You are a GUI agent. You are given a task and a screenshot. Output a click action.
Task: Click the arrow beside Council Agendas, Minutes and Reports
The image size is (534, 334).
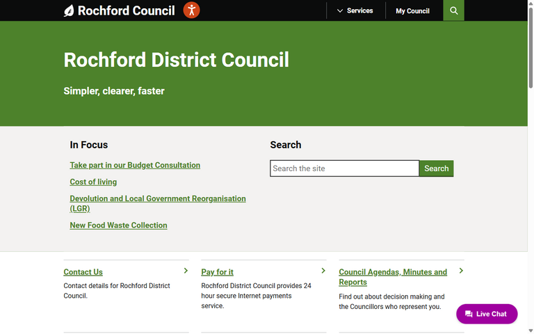(x=461, y=271)
